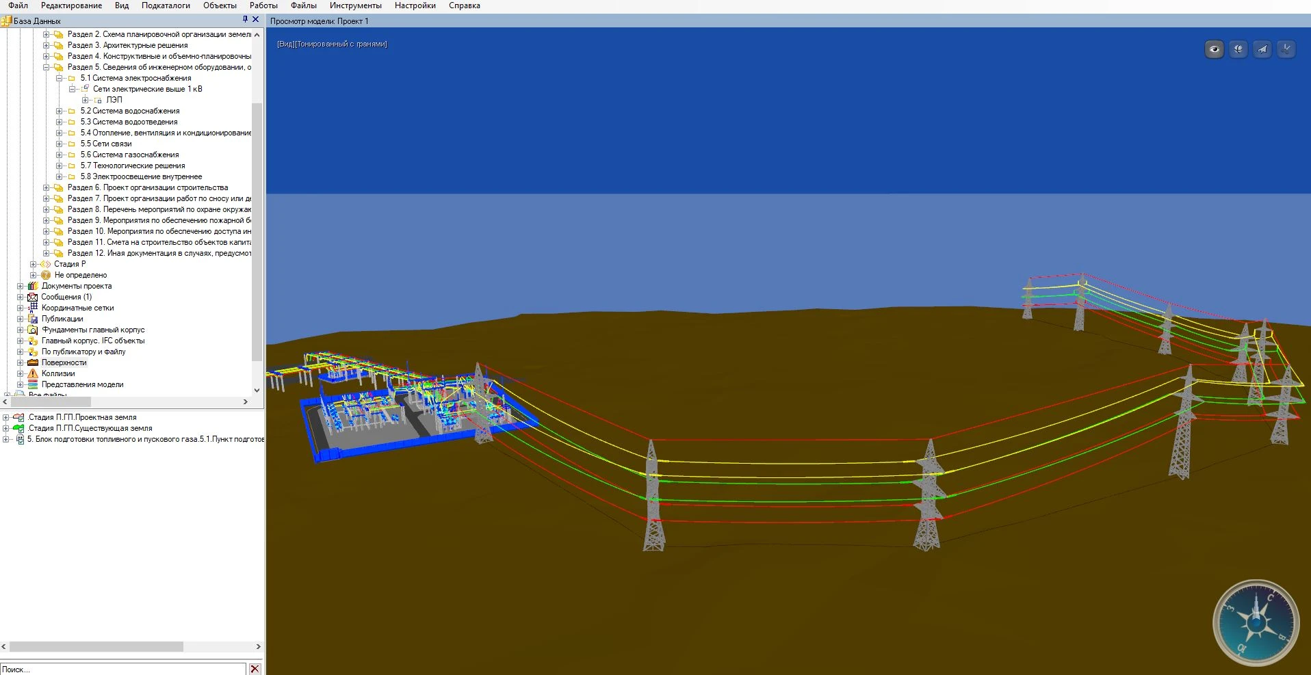1311x675 pixels.
Task: Toggle Проектная земля surface checkmark icon
Action: tap(19, 417)
